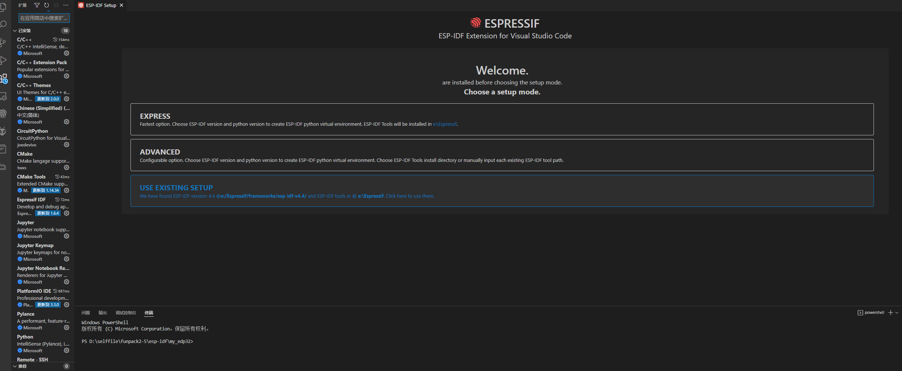
Task: Update C/C++ Themes to 2.0.0
Action: (48, 99)
